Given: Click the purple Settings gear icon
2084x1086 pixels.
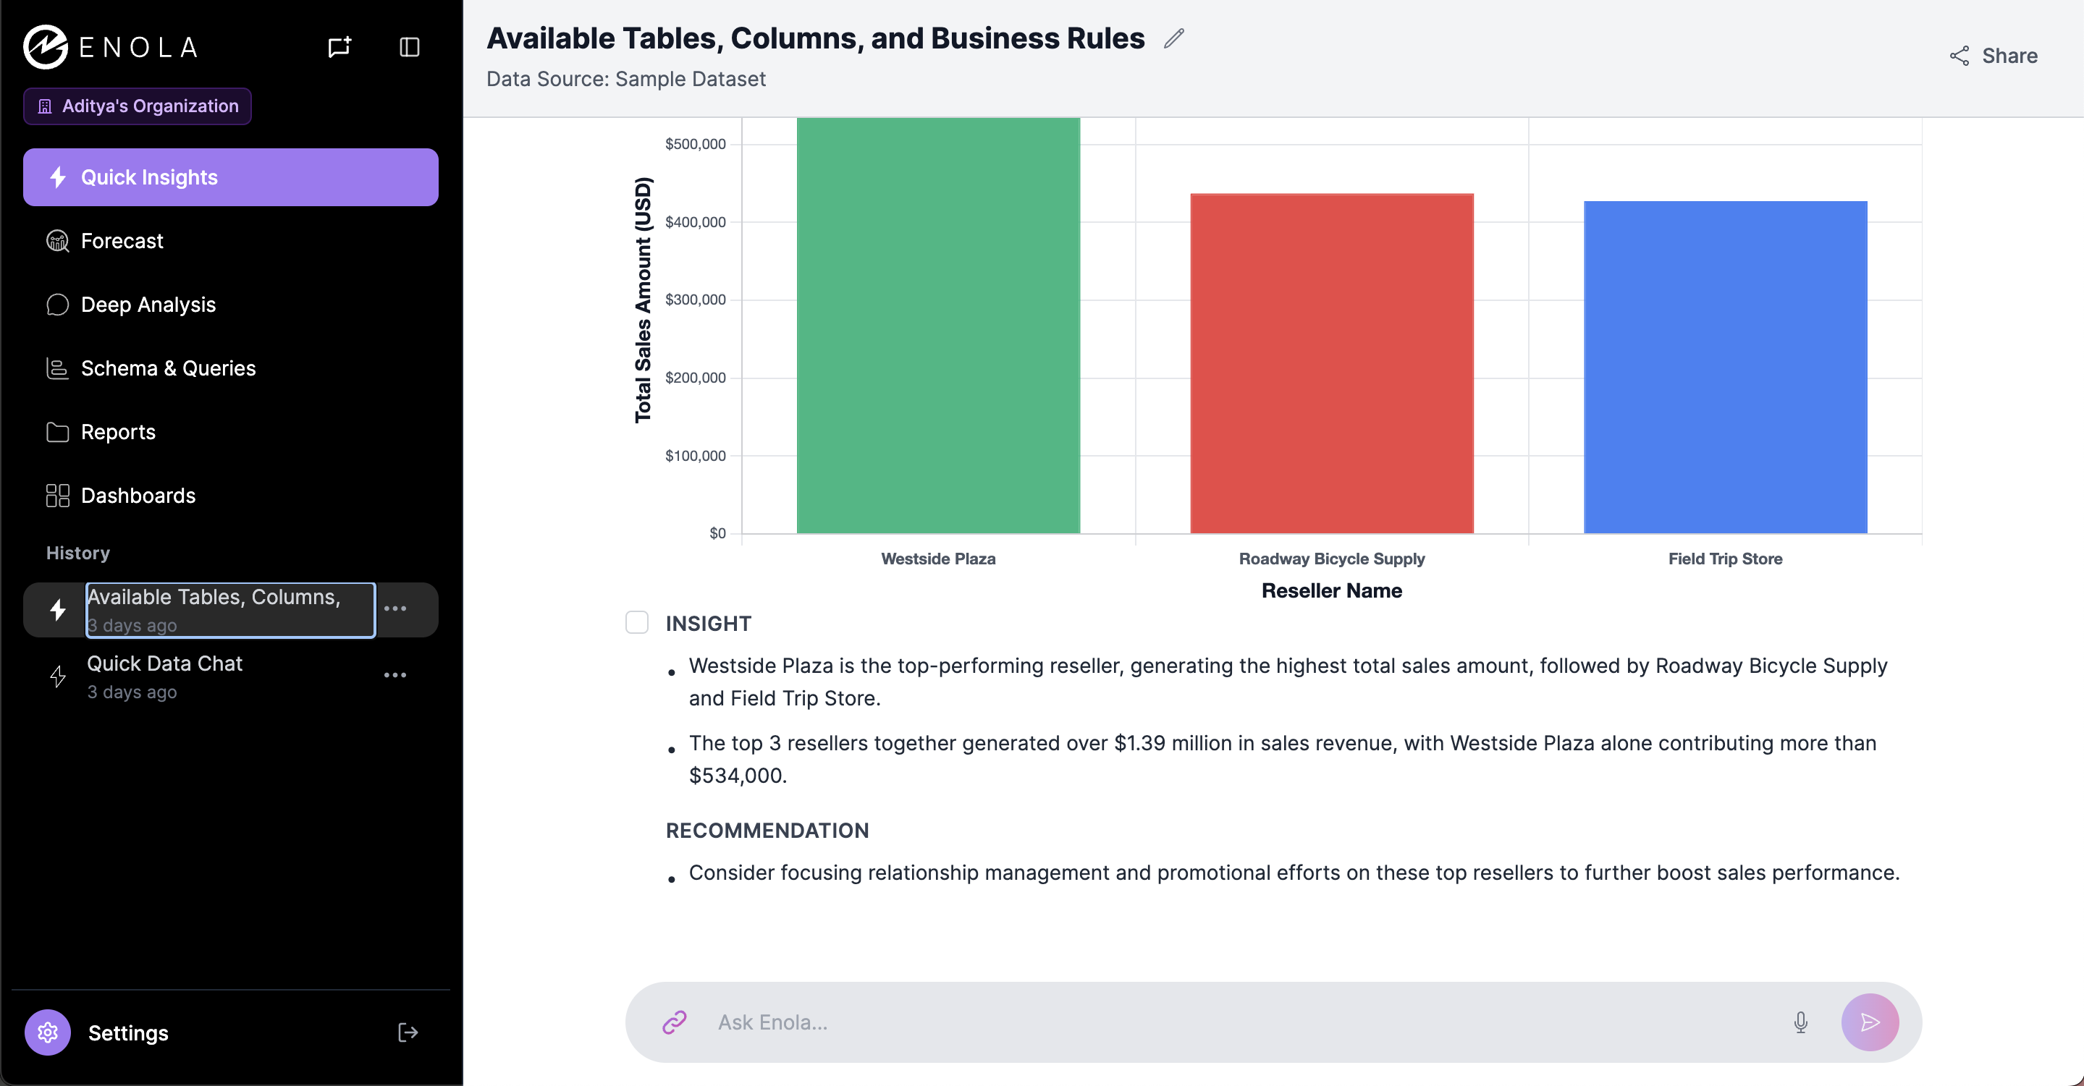Looking at the screenshot, I should click(48, 1032).
